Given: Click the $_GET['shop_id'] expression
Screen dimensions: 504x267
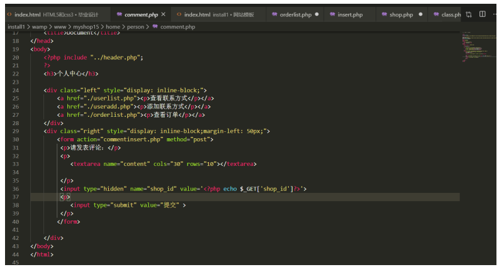Looking at the screenshot, I should pos(266,189).
